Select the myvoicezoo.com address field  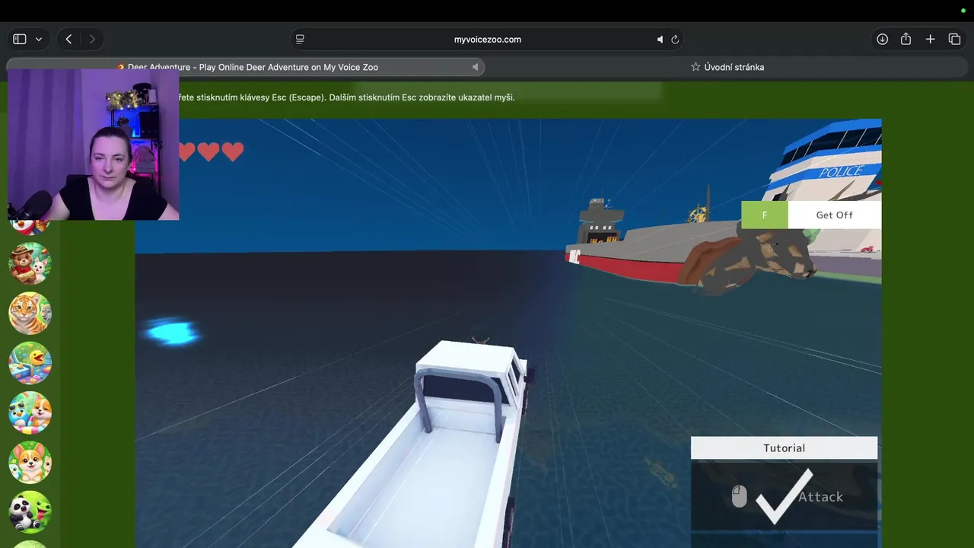[487, 39]
